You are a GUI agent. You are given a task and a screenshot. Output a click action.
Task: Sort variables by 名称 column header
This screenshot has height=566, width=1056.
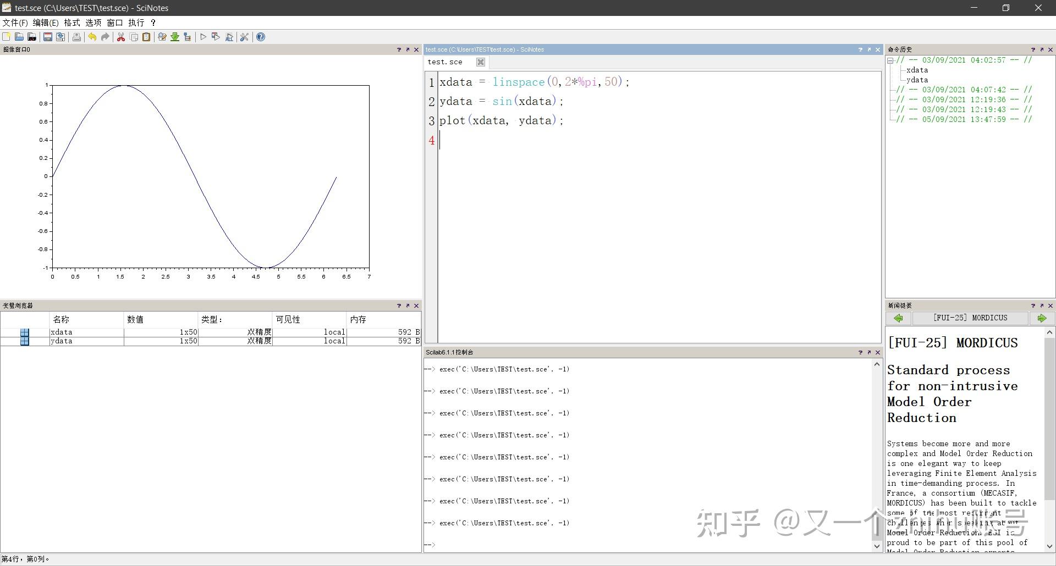86,319
